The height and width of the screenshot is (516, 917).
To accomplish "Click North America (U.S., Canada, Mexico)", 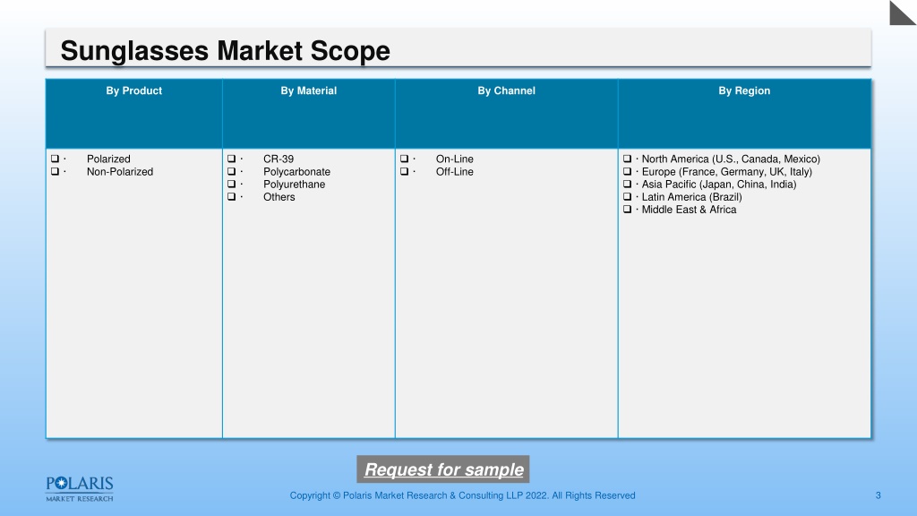I will 731,159.
